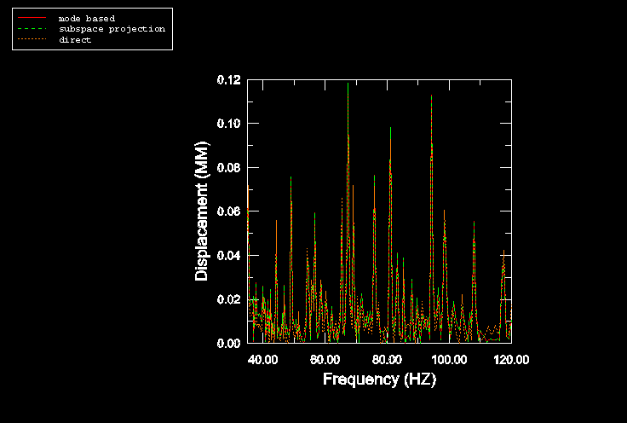
Task: Select the 40.00 frequency tick label
Action: pyautogui.click(x=262, y=359)
